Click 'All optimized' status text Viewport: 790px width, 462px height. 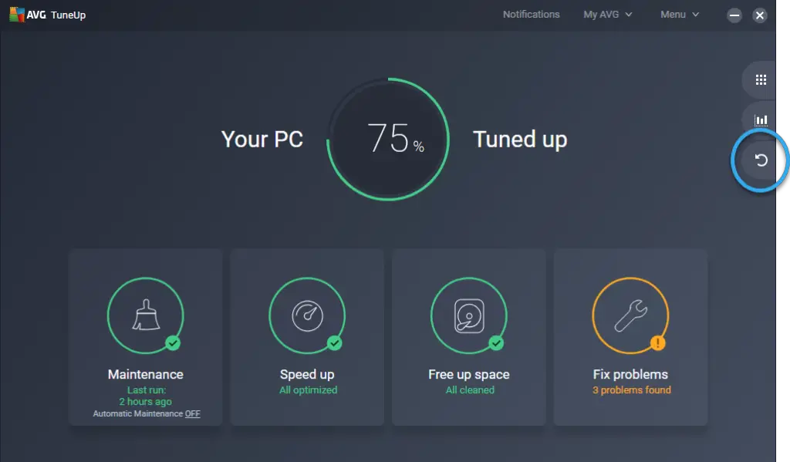pos(309,390)
